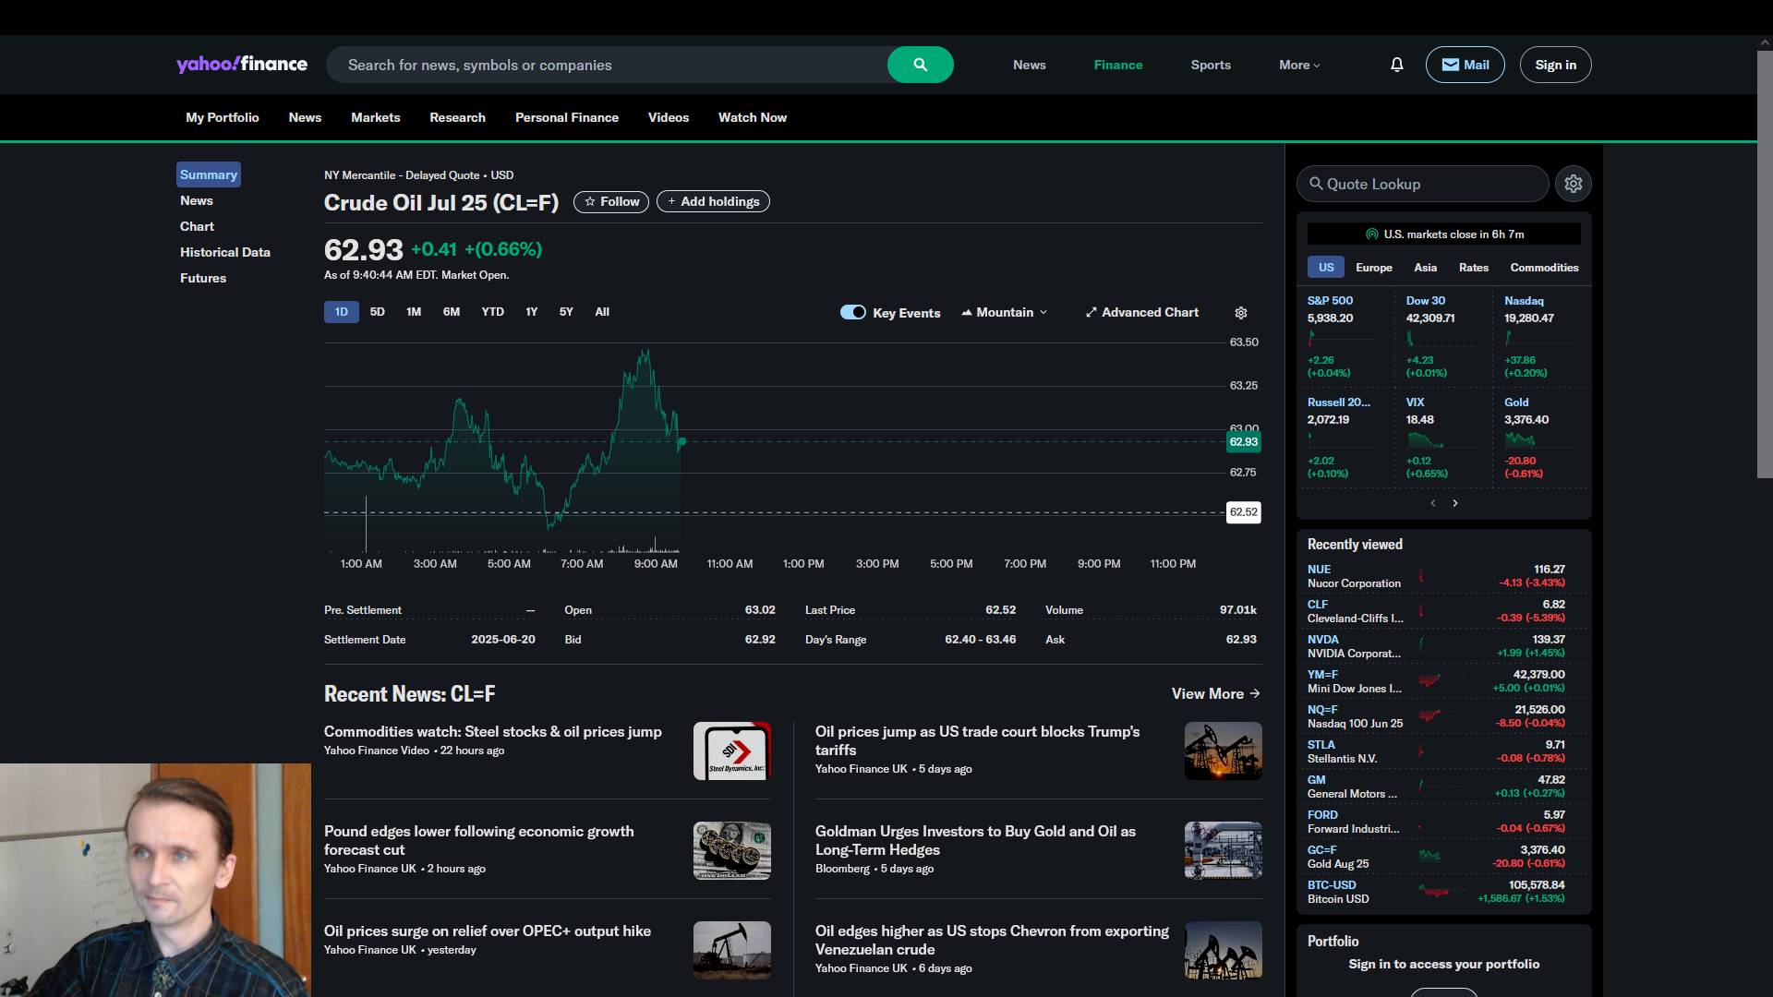
Task: Expand the More menu in header
Action: pos(1299,65)
